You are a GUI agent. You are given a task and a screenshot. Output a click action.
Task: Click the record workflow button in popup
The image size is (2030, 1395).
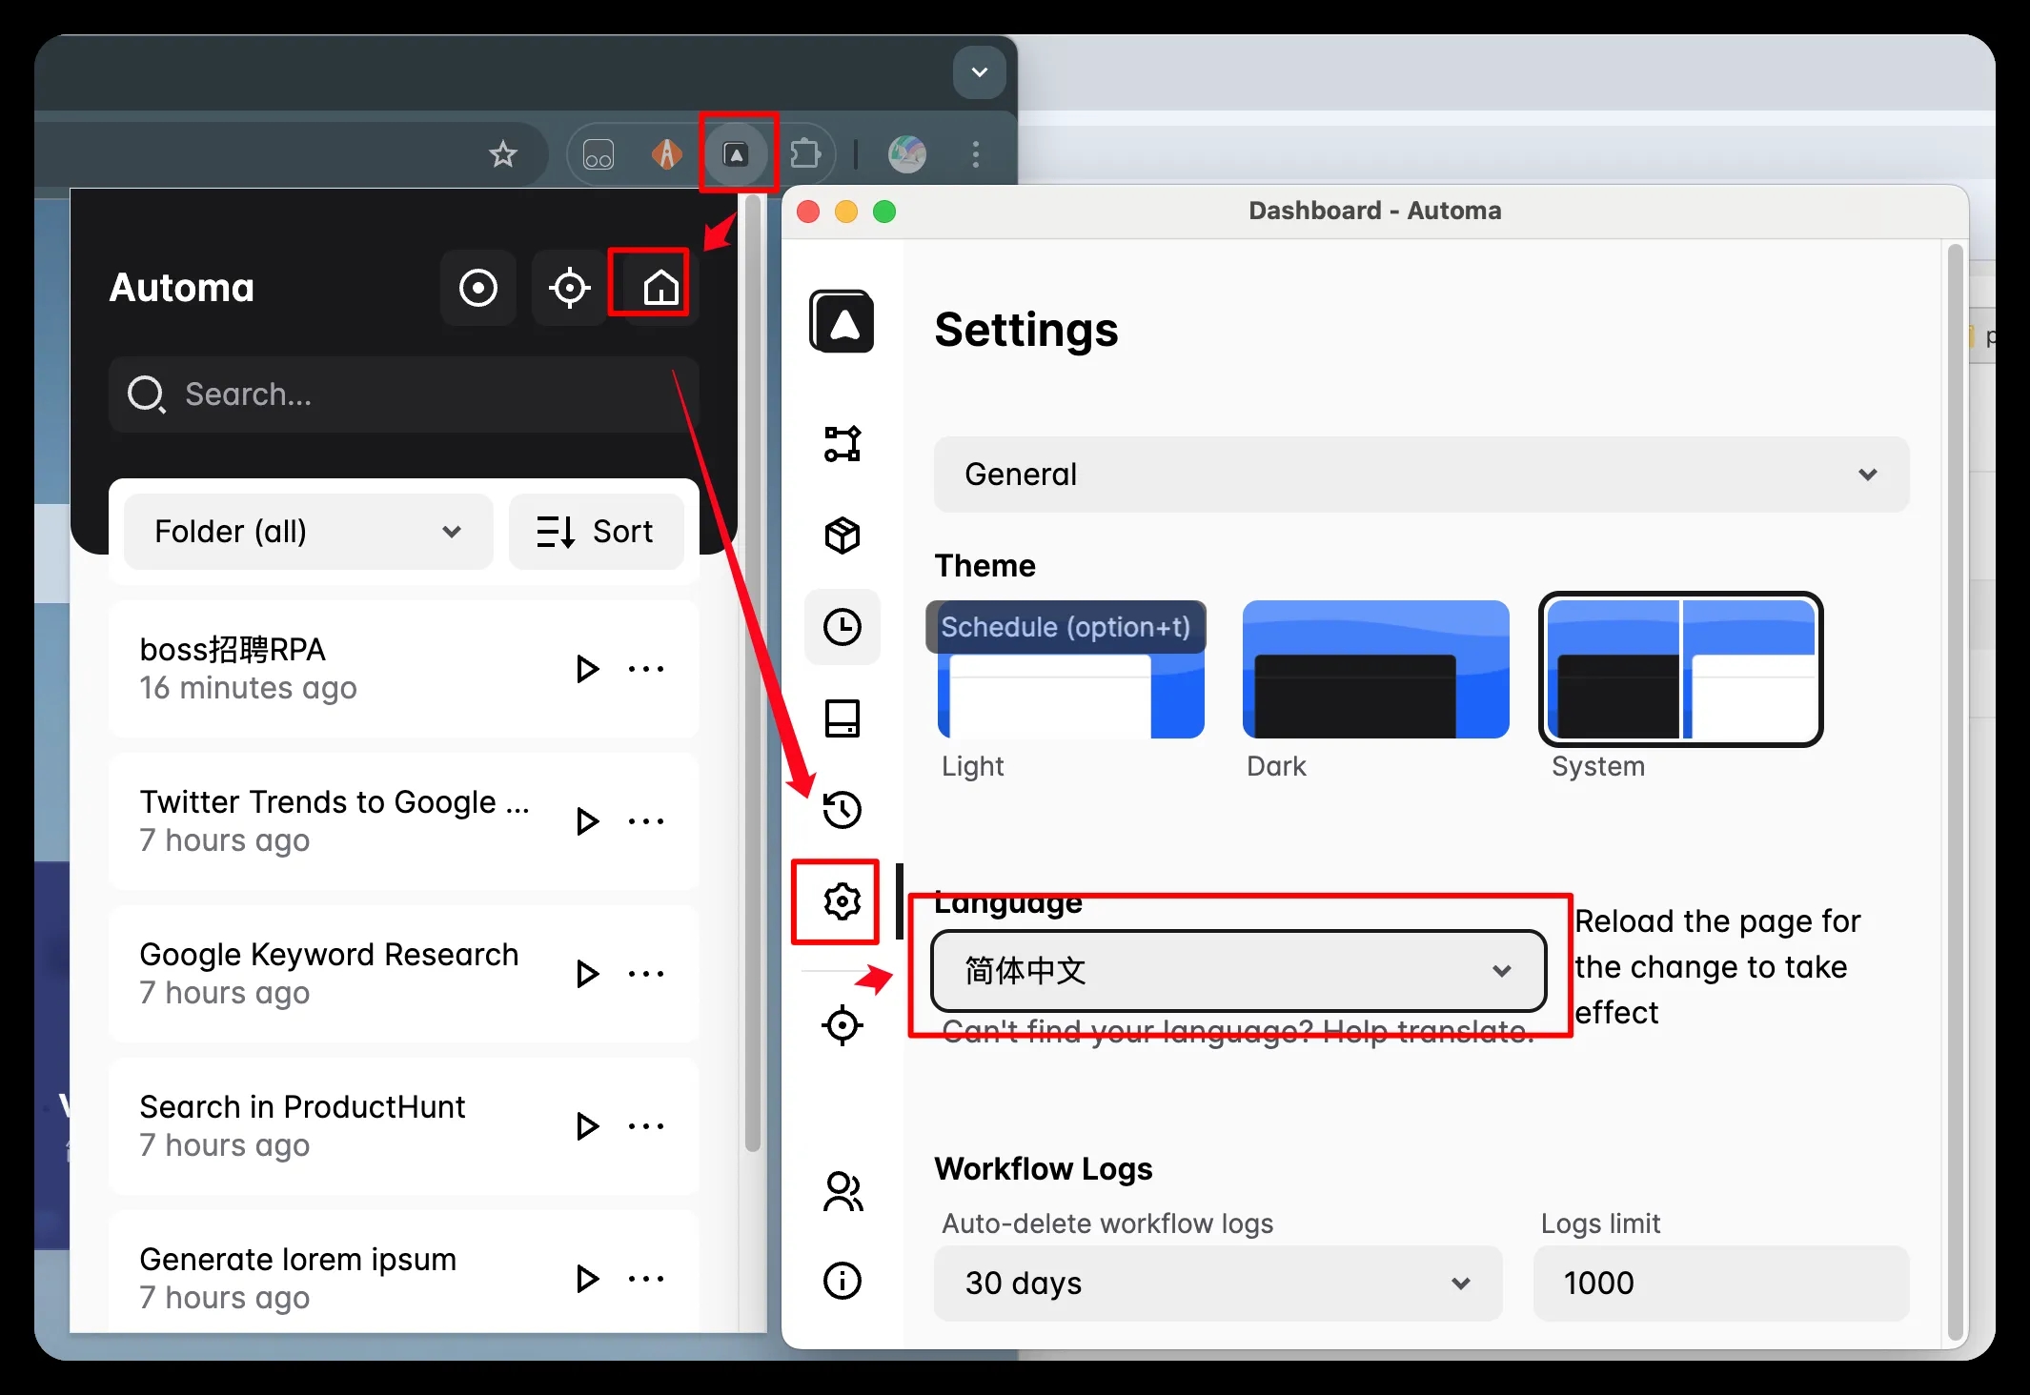478,288
